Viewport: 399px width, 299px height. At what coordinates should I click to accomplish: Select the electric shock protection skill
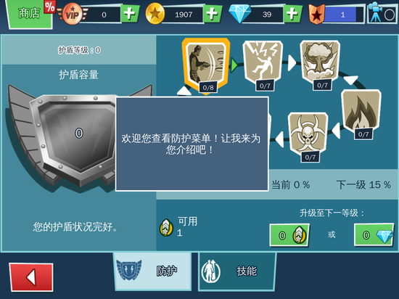pos(263,65)
